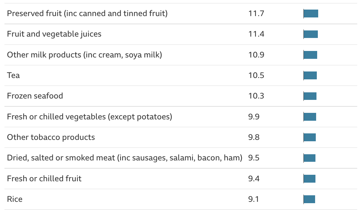This screenshot has width=361, height=210.
Task: Click the bar next to the Rice value
Action: point(309,199)
